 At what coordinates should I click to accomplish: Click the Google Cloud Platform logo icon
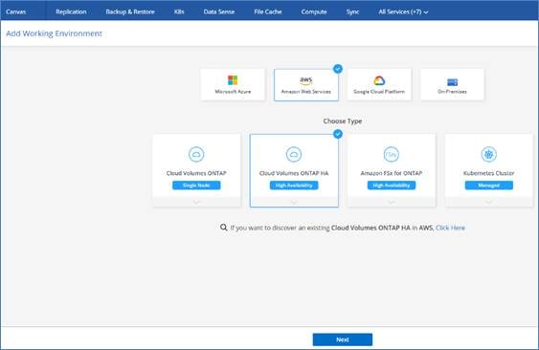click(379, 80)
